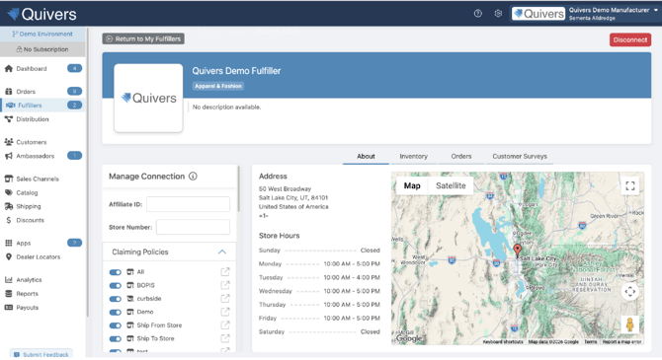The width and height of the screenshot is (662, 360).
Task: Click the address line '50 West Broadway'
Action: click(x=285, y=188)
